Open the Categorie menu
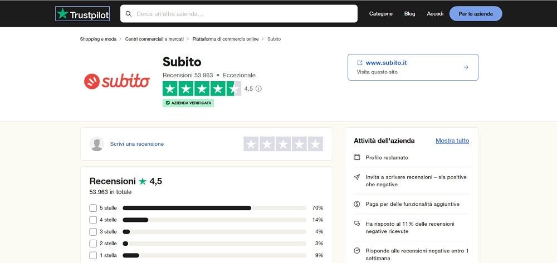557x263 pixels. [x=381, y=14]
